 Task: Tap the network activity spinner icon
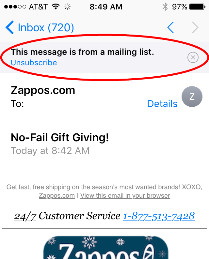(67, 7)
